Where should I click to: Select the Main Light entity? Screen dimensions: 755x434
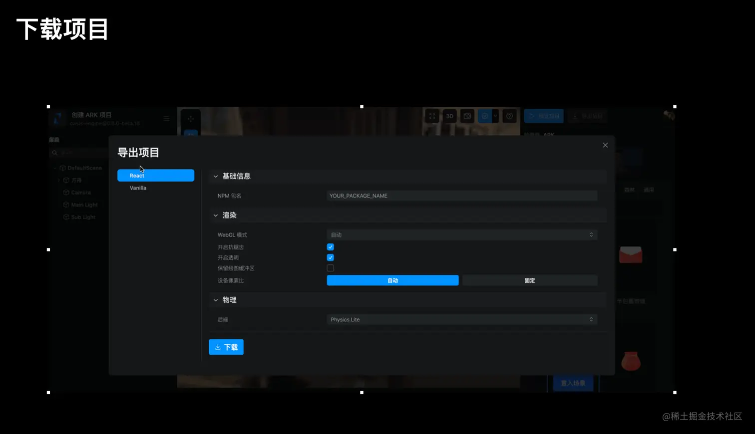(80, 205)
